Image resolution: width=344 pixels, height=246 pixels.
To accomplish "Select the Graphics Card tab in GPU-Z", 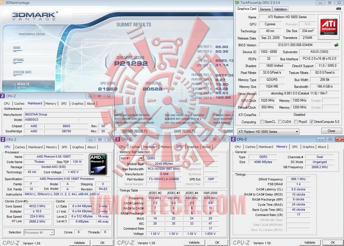I will point(247,9).
